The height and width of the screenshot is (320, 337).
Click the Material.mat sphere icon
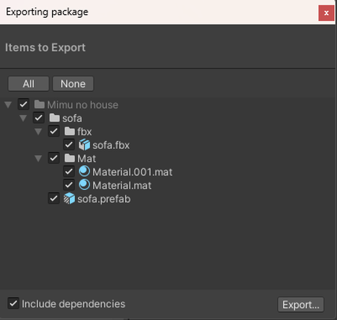[x=84, y=185]
